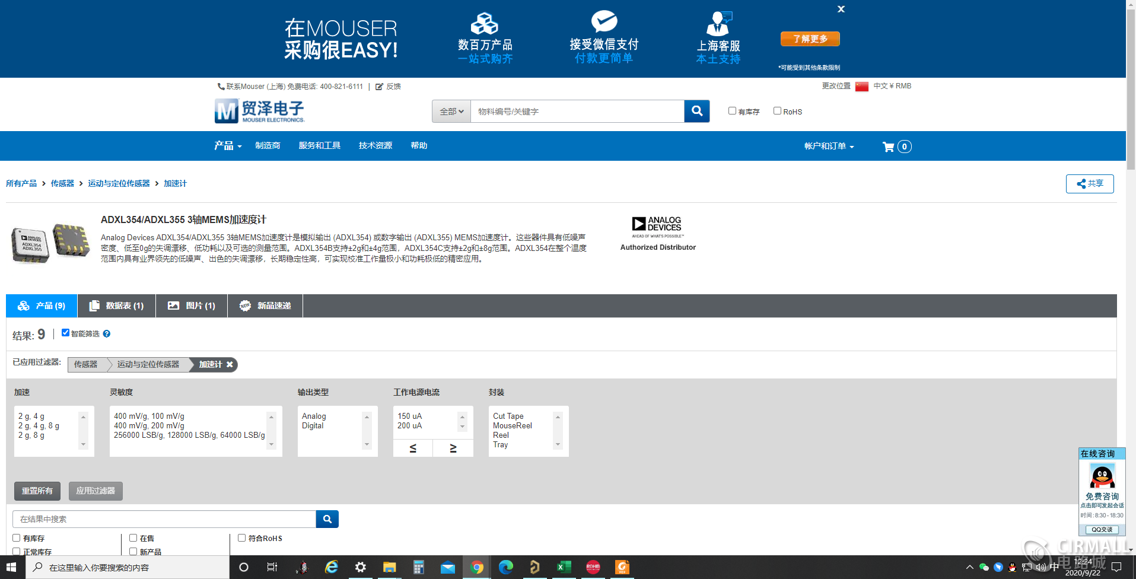
Task: Click the China flag icon
Action: (862, 87)
